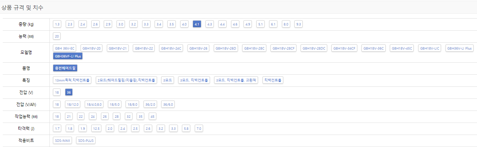Select 4.6 weight value
This screenshot has height=147, width=477.
[x=235, y=24]
